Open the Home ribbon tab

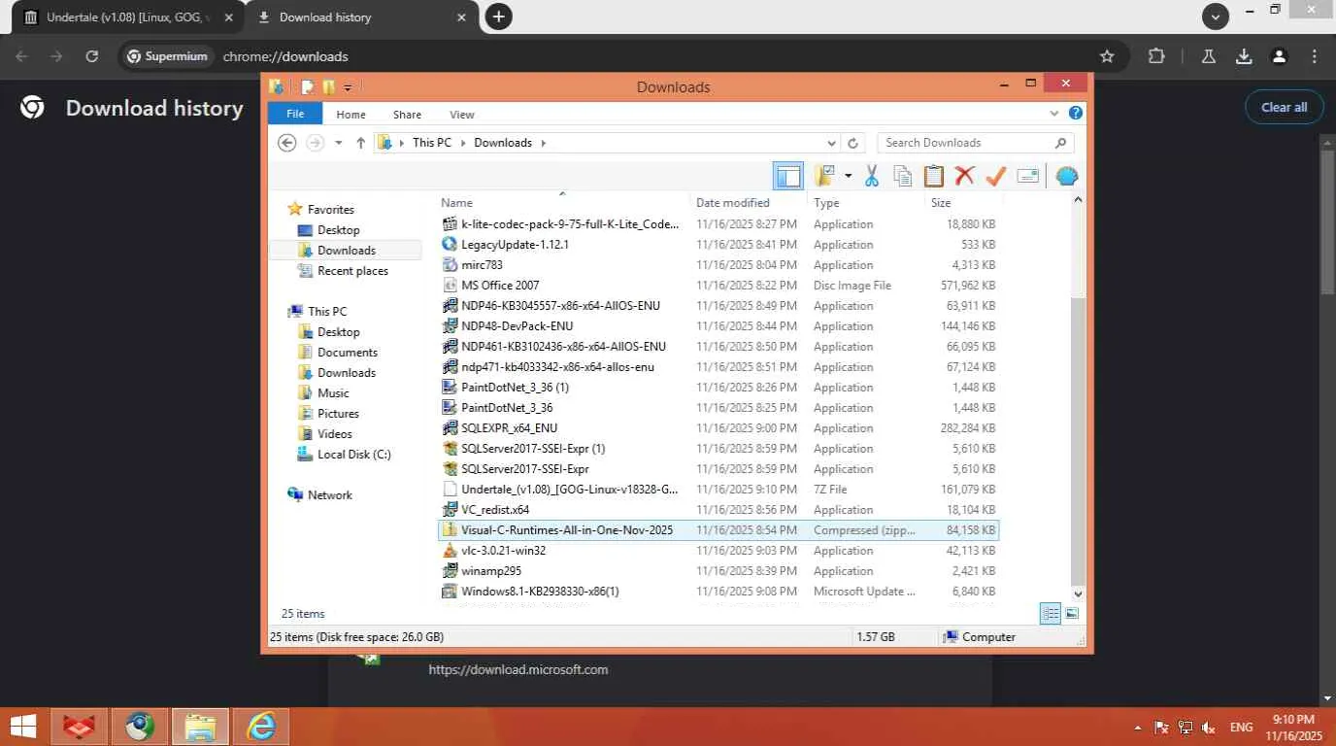[x=351, y=115]
